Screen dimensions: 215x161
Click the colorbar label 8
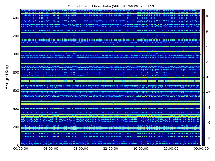coord(207,16)
